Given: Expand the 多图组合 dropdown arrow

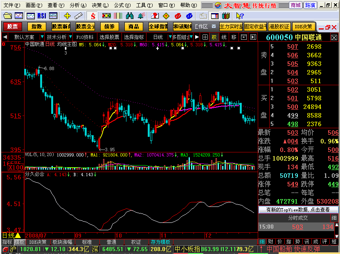Looking at the screenshot, I should click(191, 37).
